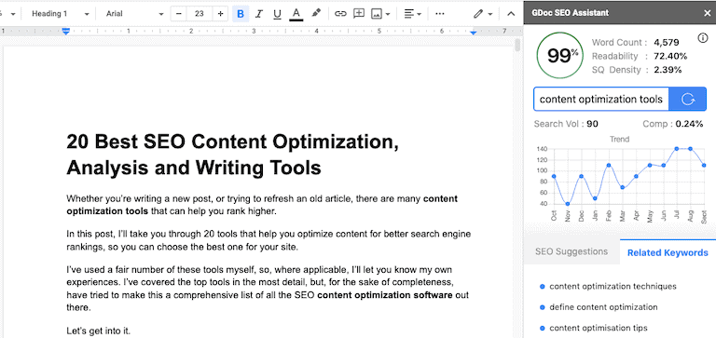Toggle bold formatting
This screenshot has width=716, height=338.
click(241, 14)
